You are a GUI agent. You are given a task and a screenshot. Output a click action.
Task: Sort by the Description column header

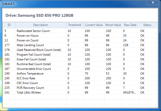(41, 25)
